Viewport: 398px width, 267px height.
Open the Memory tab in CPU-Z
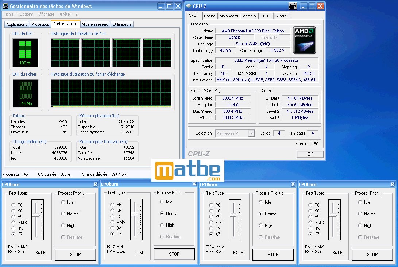[249, 16]
